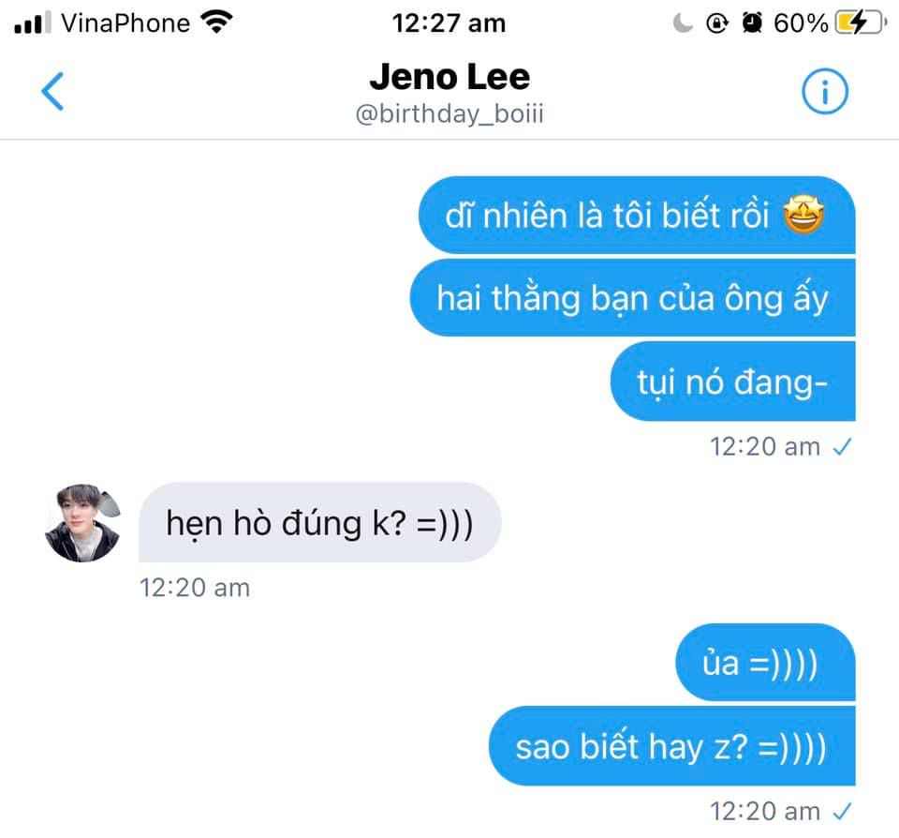Select the "tụi nó đang-" message bubble
Image resolution: width=899 pixels, height=838 pixels.
(x=732, y=382)
